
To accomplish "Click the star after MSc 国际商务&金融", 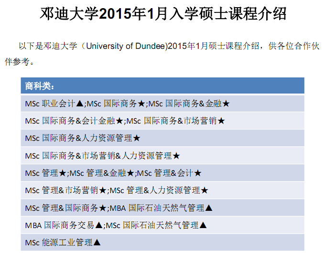I will [226, 103].
